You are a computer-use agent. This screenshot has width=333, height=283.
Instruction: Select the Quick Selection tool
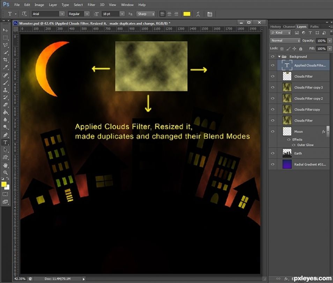(x=5, y=53)
